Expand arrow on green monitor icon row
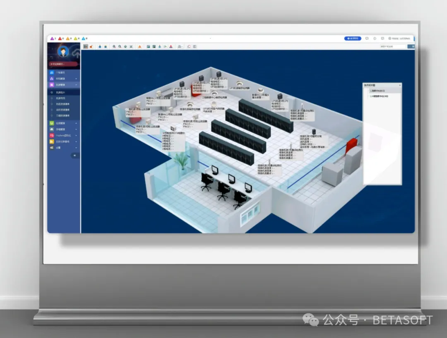Image resolution: width=447 pixels, height=338 pixels. 76,123
